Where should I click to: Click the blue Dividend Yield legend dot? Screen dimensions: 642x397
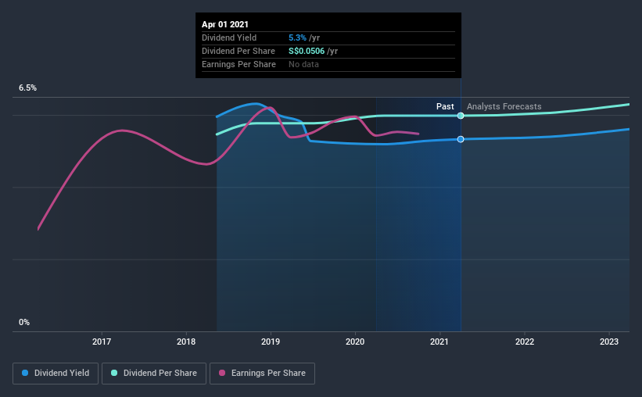coord(25,373)
